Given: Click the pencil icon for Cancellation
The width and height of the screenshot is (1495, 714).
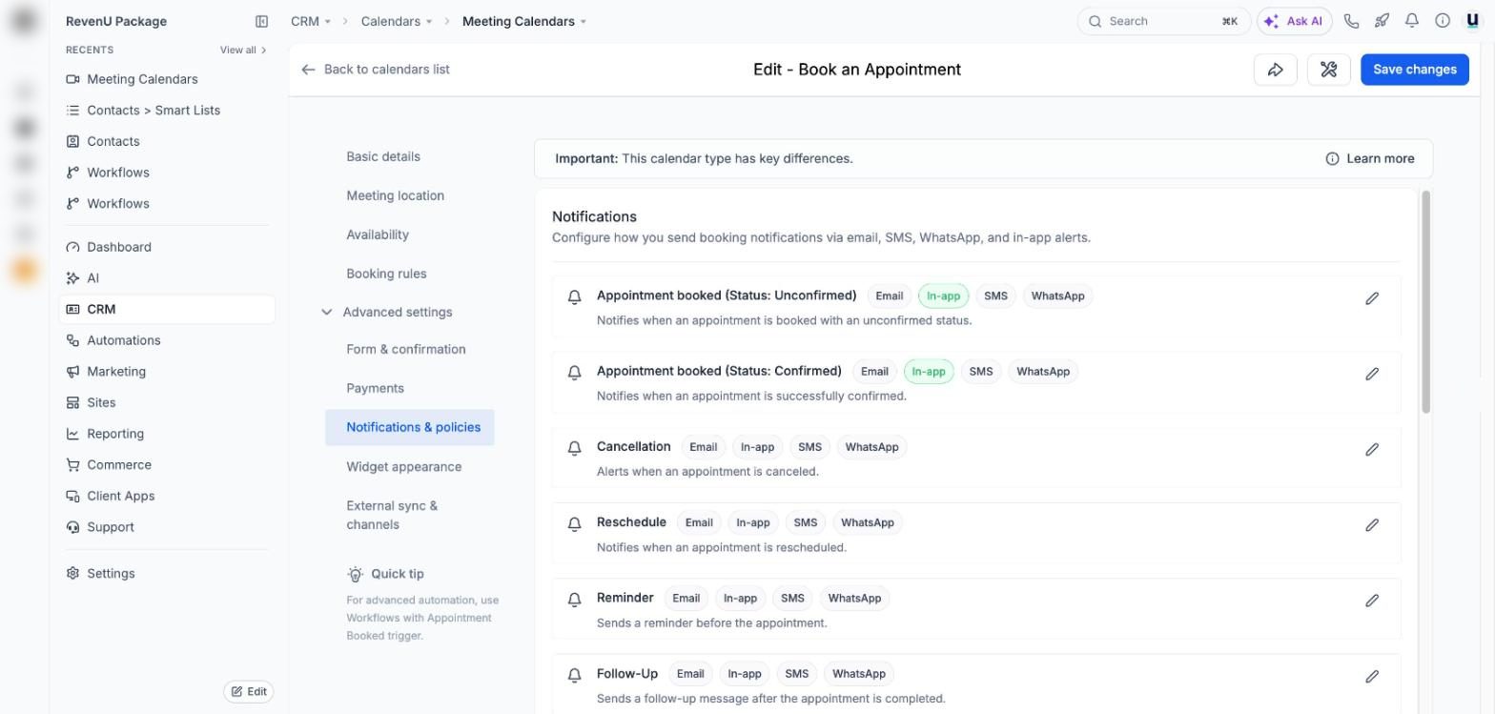Looking at the screenshot, I should 1372,449.
